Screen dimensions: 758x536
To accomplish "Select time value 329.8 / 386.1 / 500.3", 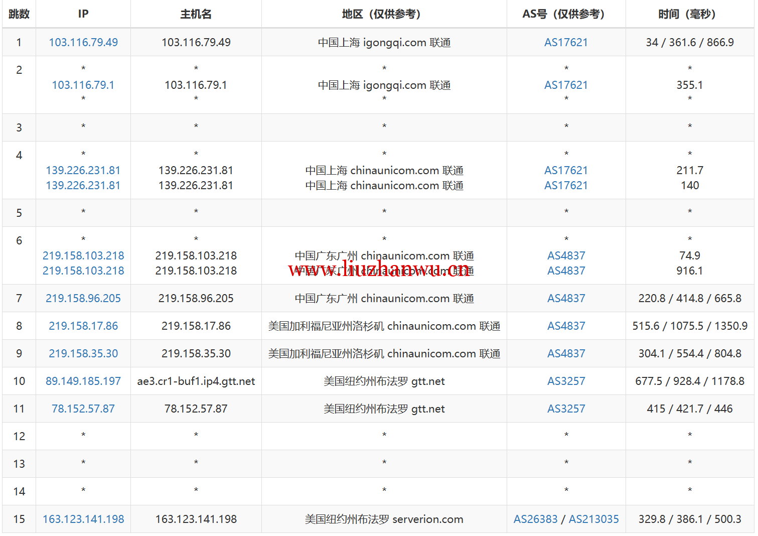I will tap(690, 519).
